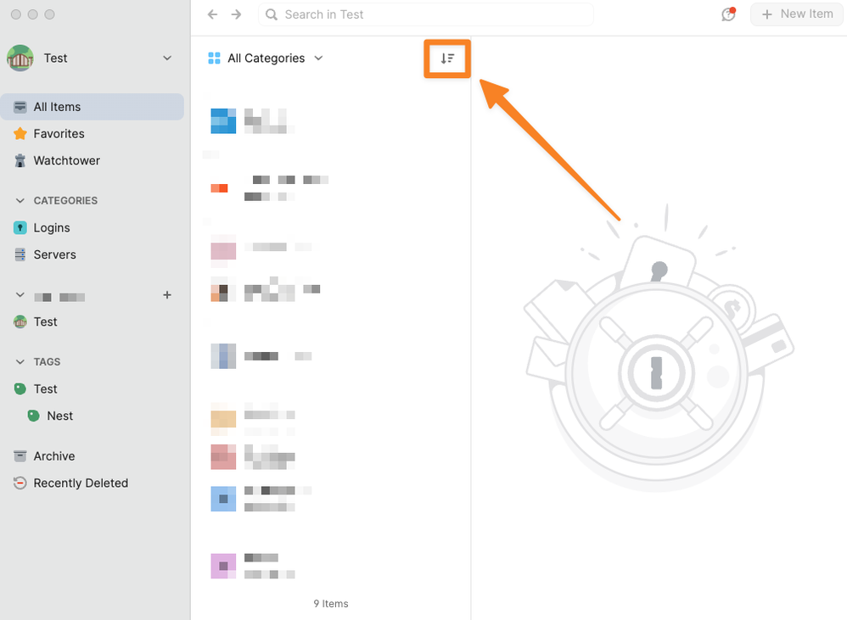The height and width of the screenshot is (620, 847).
Task: Open Watchtower in the sidebar
Action: [66, 160]
